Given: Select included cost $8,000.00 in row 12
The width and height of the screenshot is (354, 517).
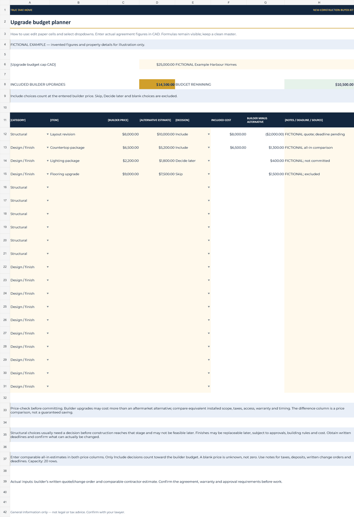Looking at the screenshot, I should click(229, 134).
